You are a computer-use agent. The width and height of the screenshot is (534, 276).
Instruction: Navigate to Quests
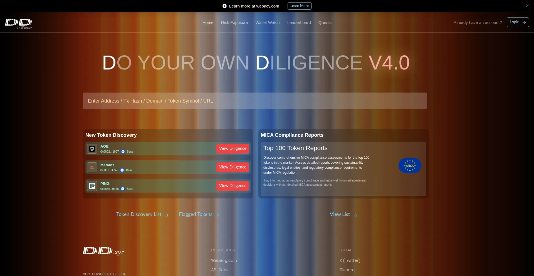325,23
